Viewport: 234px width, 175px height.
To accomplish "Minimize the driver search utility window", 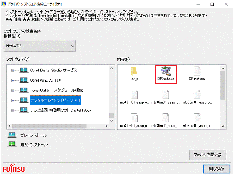I will click(198, 4).
